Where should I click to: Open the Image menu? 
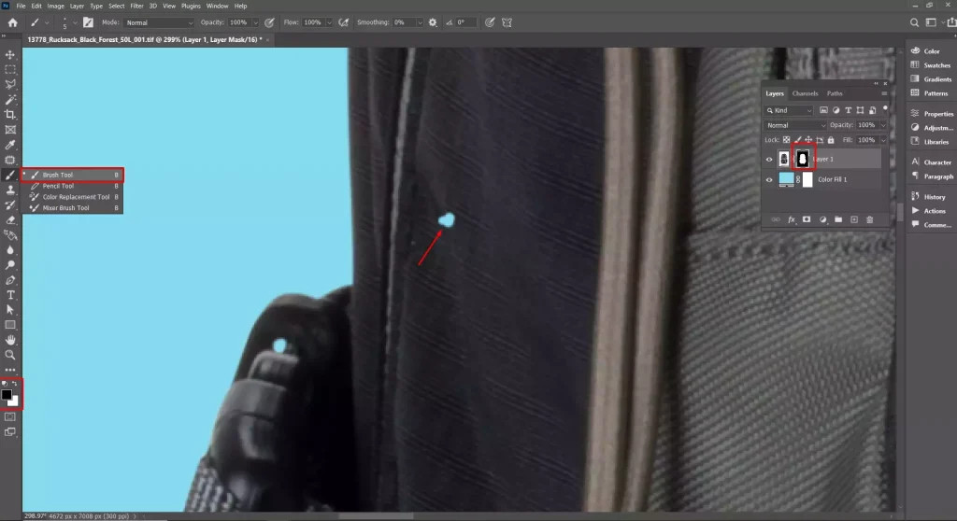[55, 7]
